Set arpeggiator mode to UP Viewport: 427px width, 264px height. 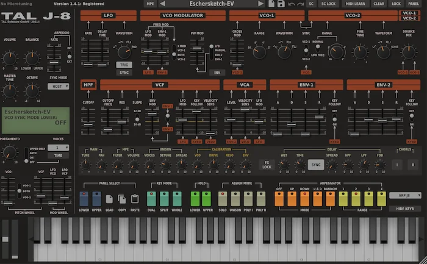click(x=292, y=199)
